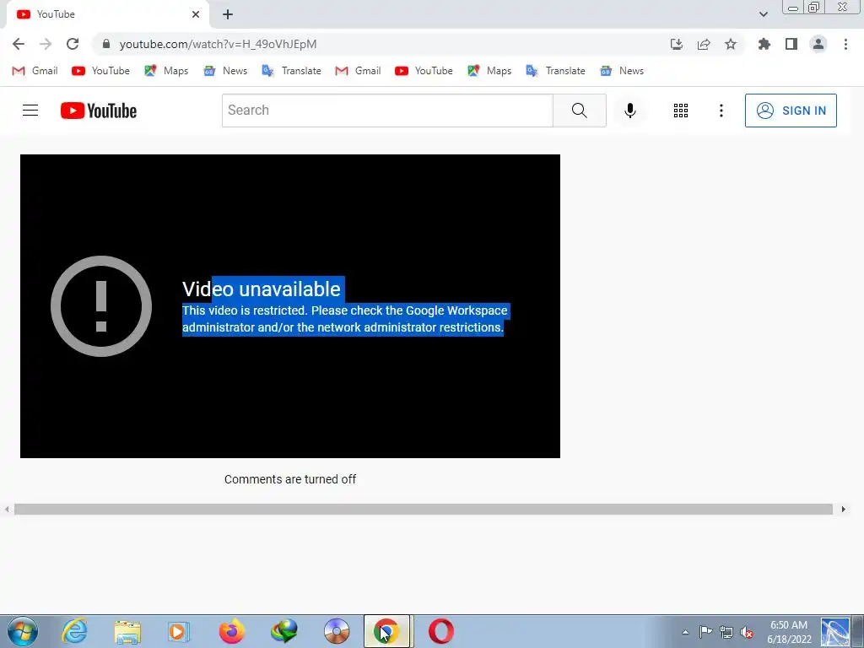The height and width of the screenshot is (648, 864).
Task: Open the second Translate bookmark
Action: click(555, 71)
